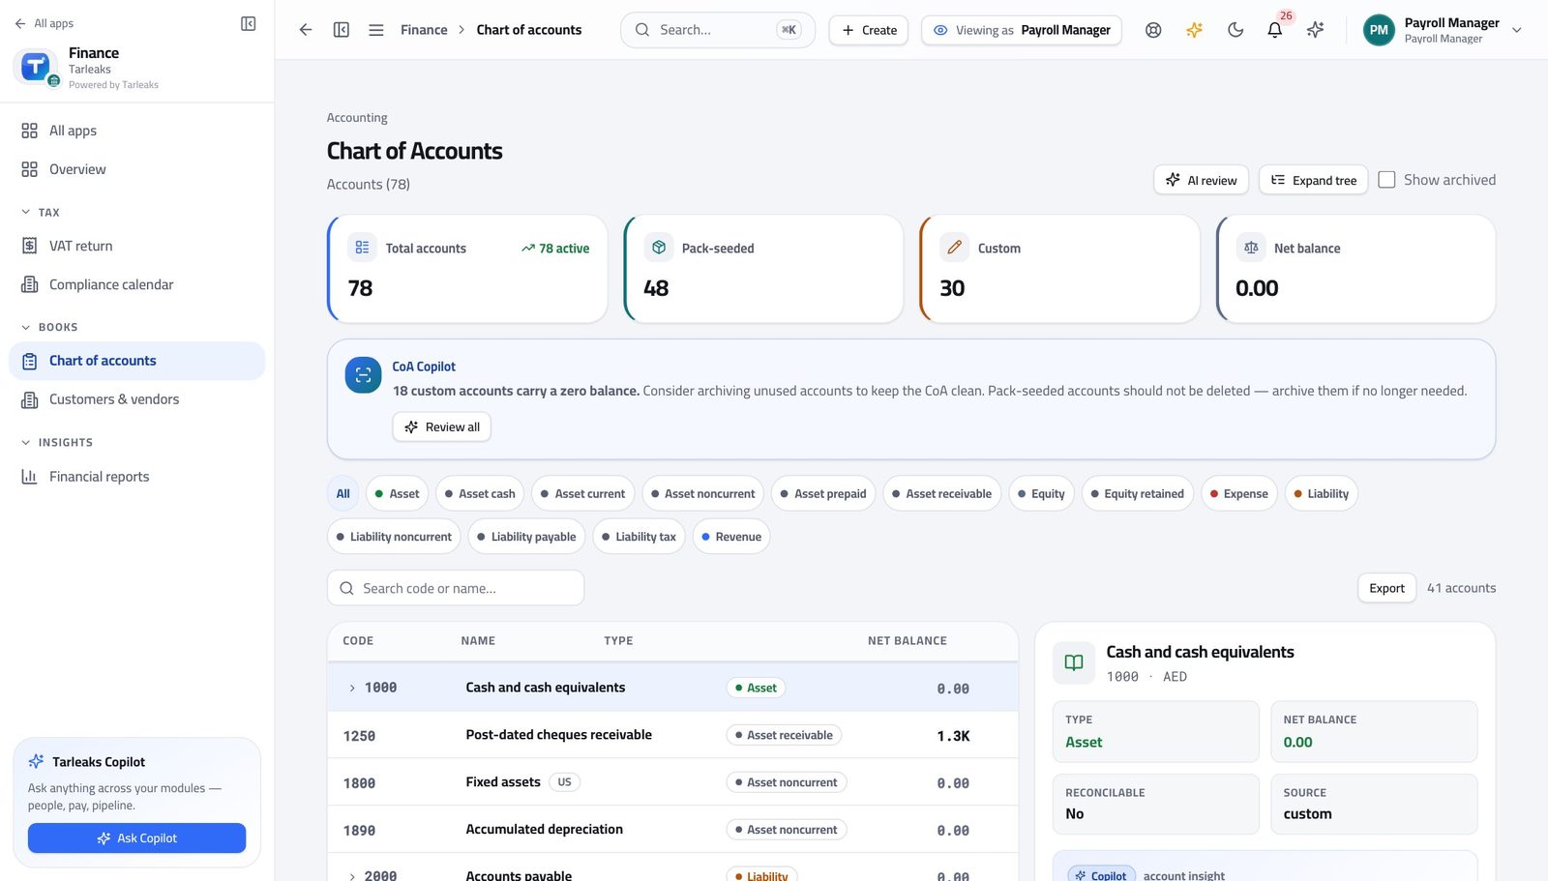Go to Overview in the sidebar
1548x881 pixels.
point(136,169)
